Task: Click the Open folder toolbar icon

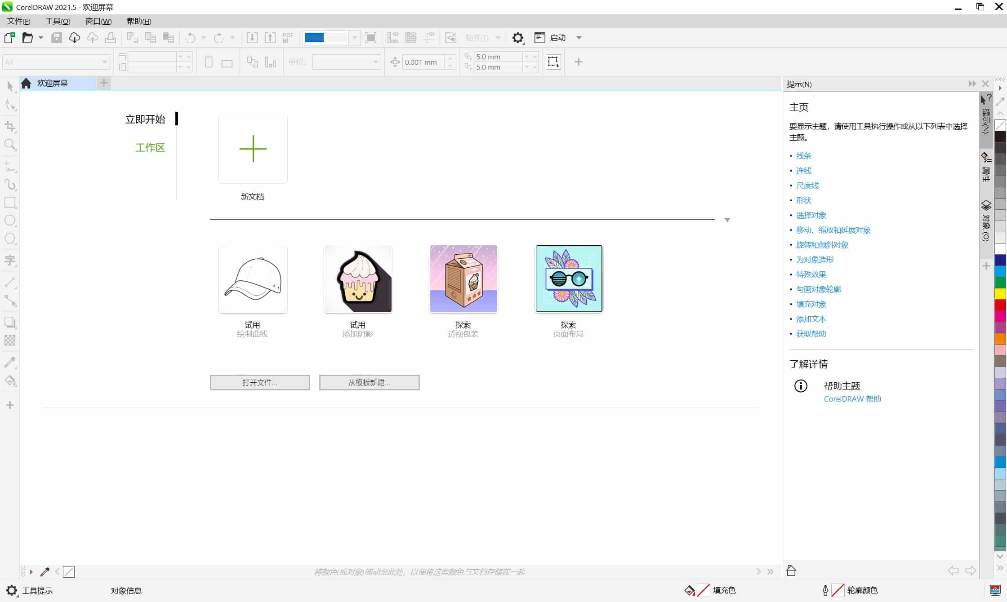Action: click(28, 38)
